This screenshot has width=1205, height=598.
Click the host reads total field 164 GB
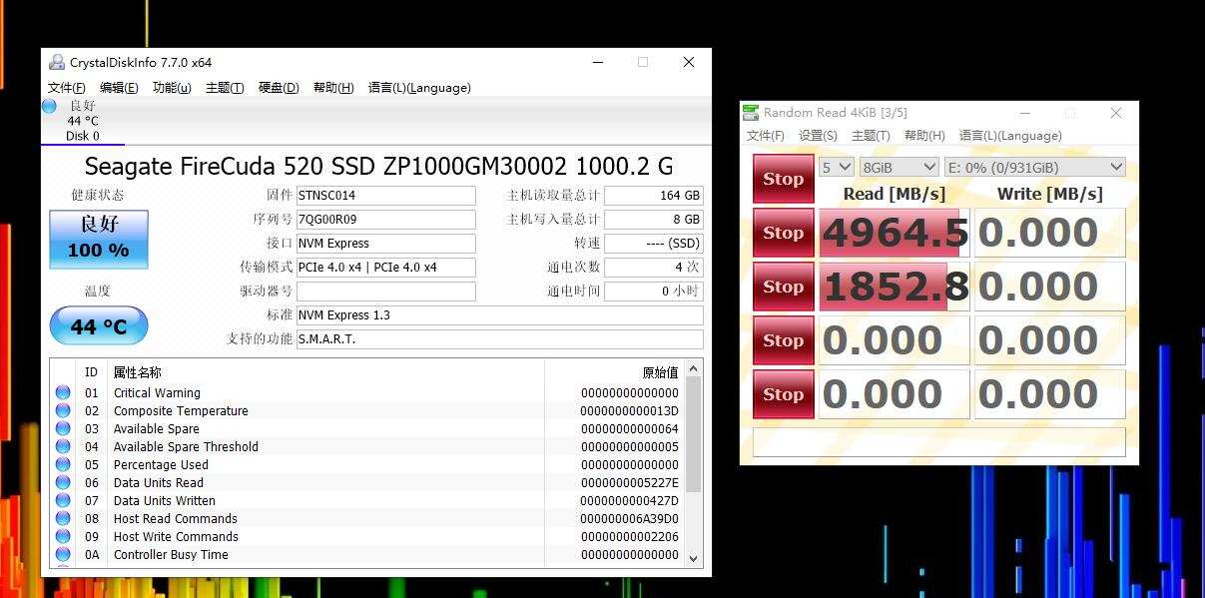[x=654, y=196]
